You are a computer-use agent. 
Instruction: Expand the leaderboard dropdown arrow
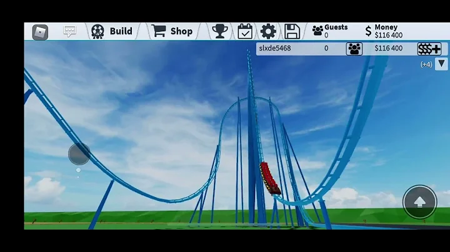[441, 64]
